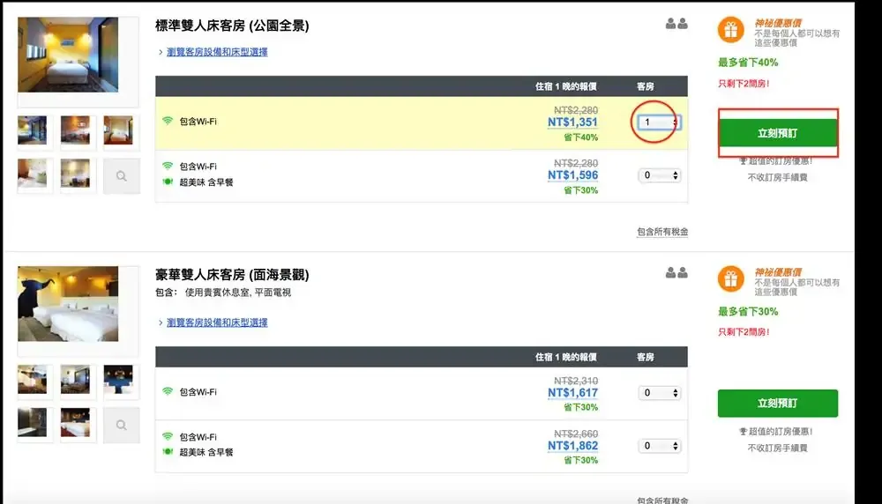The height and width of the screenshot is (504, 882).
Task: Open room quantity dropdown for NT$1,596 rate
Action: (661, 175)
